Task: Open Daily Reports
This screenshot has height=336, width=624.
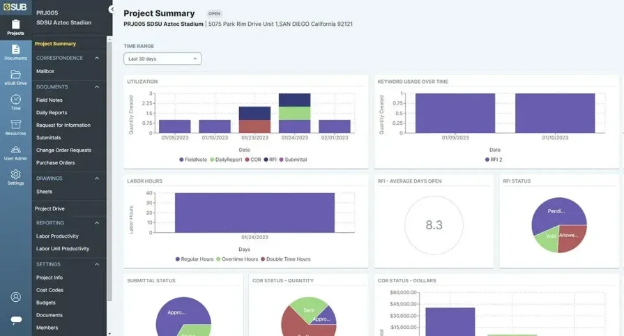Action: pyautogui.click(x=52, y=113)
